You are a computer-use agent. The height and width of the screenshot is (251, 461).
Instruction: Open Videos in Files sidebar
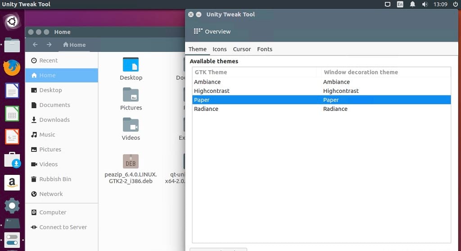click(62, 164)
